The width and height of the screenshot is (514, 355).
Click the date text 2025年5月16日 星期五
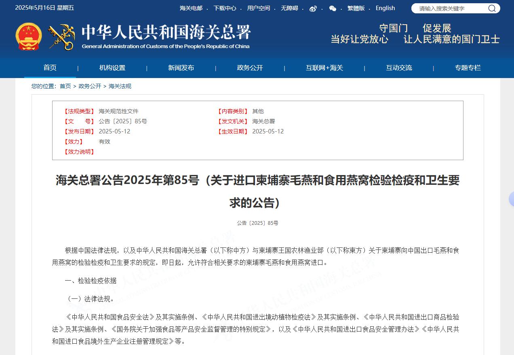44,8
